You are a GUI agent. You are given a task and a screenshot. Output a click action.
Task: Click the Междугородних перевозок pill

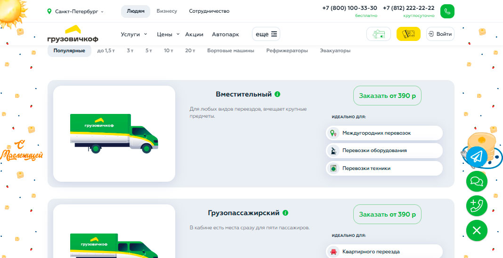pos(384,133)
